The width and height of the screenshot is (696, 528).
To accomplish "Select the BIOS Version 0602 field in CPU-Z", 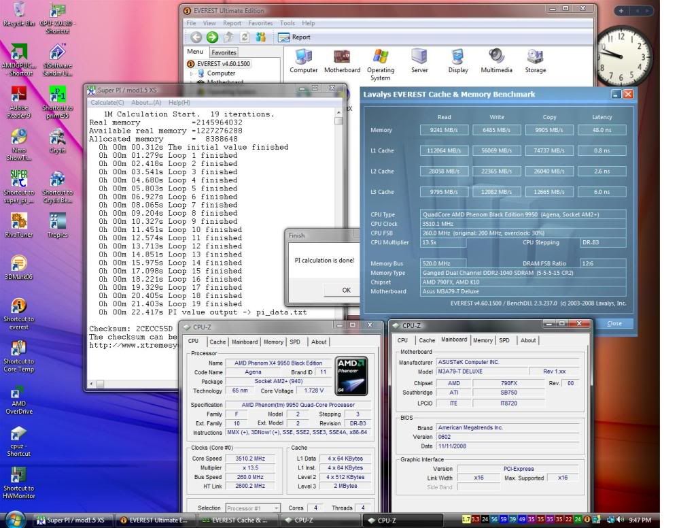I will [x=508, y=437].
